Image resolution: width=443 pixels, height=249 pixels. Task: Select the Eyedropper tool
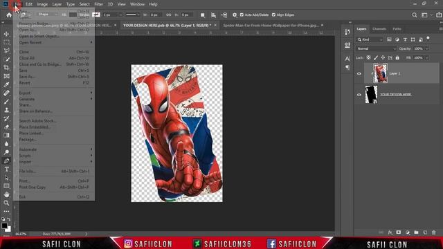[6, 84]
